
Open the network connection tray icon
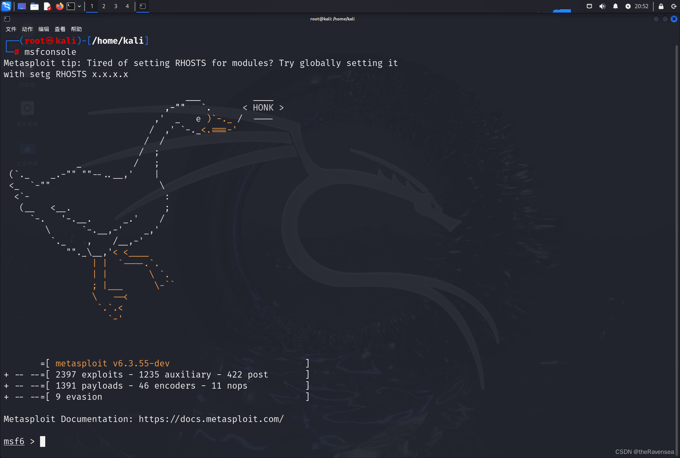pyautogui.click(x=589, y=6)
